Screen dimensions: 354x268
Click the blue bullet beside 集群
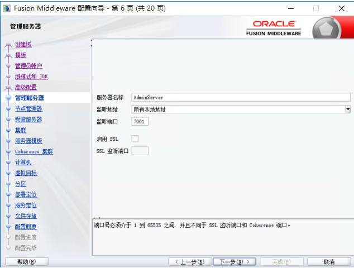8,130
